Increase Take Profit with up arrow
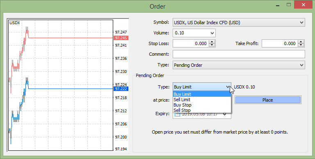Image resolution: width=315 pixels, height=159 pixels. [x=301, y=42]
